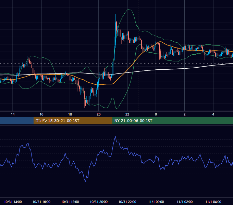This screenshot has height=205, width=233.
Task: Click the hour label 14 on the price chart axis
Action: pos(13,114)
